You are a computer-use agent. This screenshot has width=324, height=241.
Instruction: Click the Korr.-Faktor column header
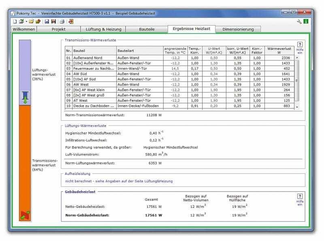click(x=257, y=51)
